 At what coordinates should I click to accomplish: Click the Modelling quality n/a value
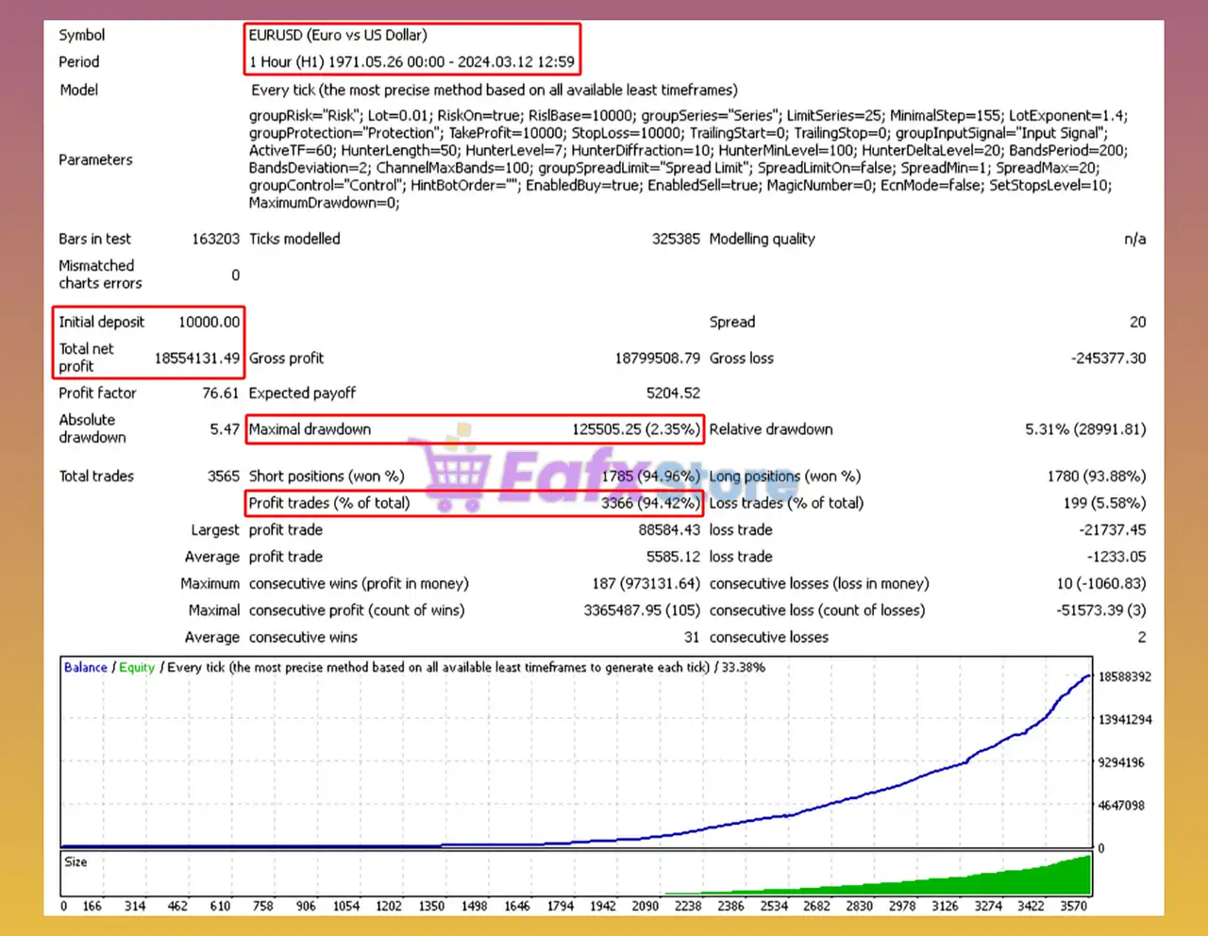pyautogui.click(x=1134, y=240)
